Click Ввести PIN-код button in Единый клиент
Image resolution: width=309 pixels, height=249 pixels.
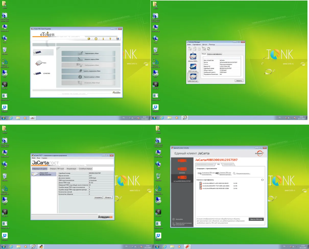point(256,219)
